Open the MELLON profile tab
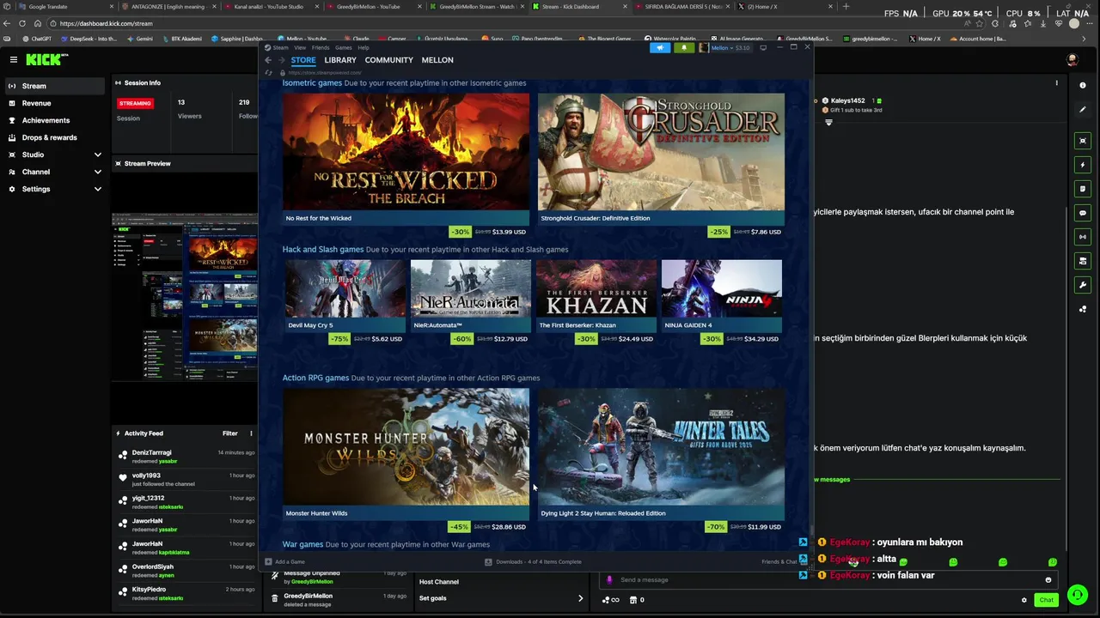 [437, 60]
